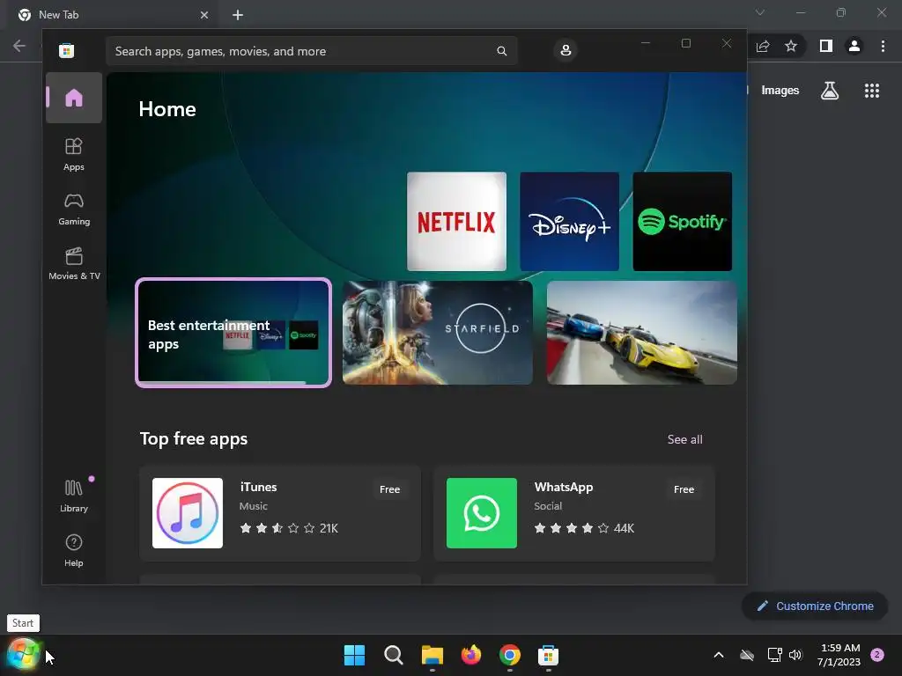Screen dimensions: 902x676
Task: Toggle Chrome side panel icon
Action: 826,46
